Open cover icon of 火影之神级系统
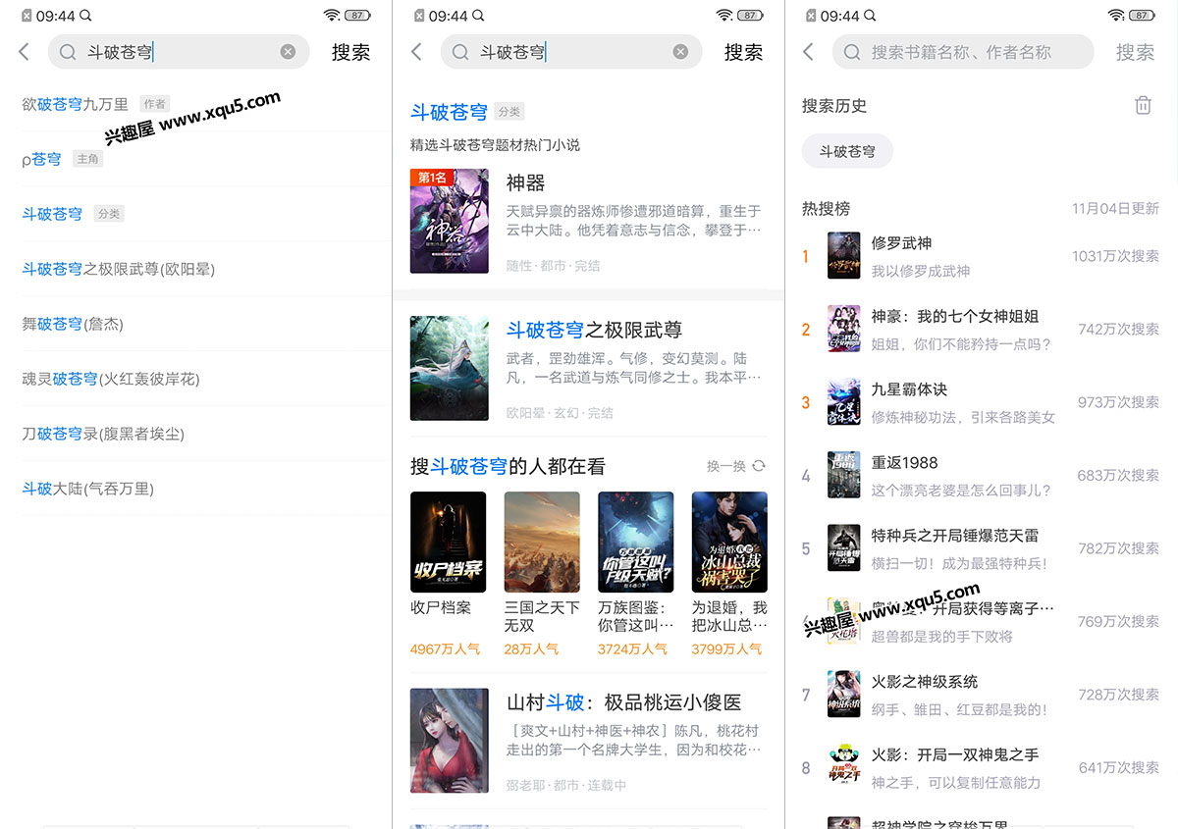Screen dimensions: 1178x829 tap(844, 695)
